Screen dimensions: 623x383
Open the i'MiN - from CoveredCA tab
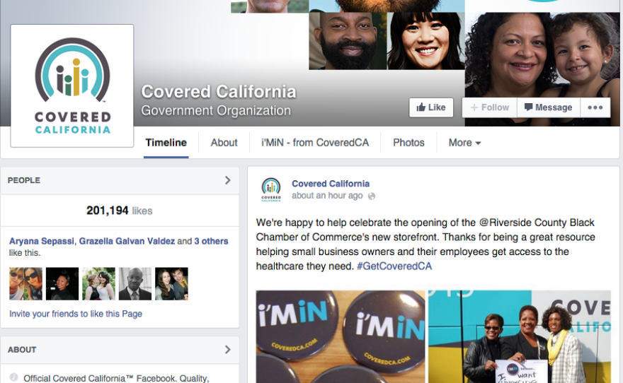[315, 143]
